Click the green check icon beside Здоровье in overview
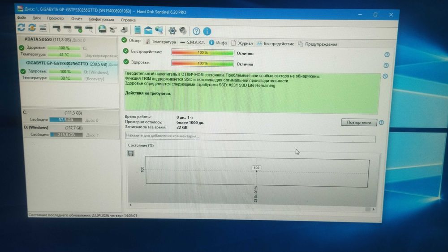The image size is (448, 252). [x=126, y=62]
